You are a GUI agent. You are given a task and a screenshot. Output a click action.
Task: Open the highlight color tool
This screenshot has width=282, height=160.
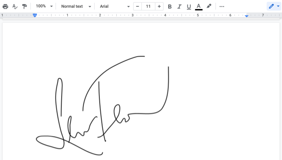[209, 6]
